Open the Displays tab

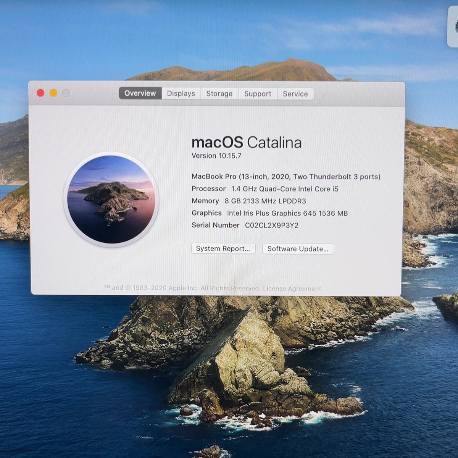(181, 94)
